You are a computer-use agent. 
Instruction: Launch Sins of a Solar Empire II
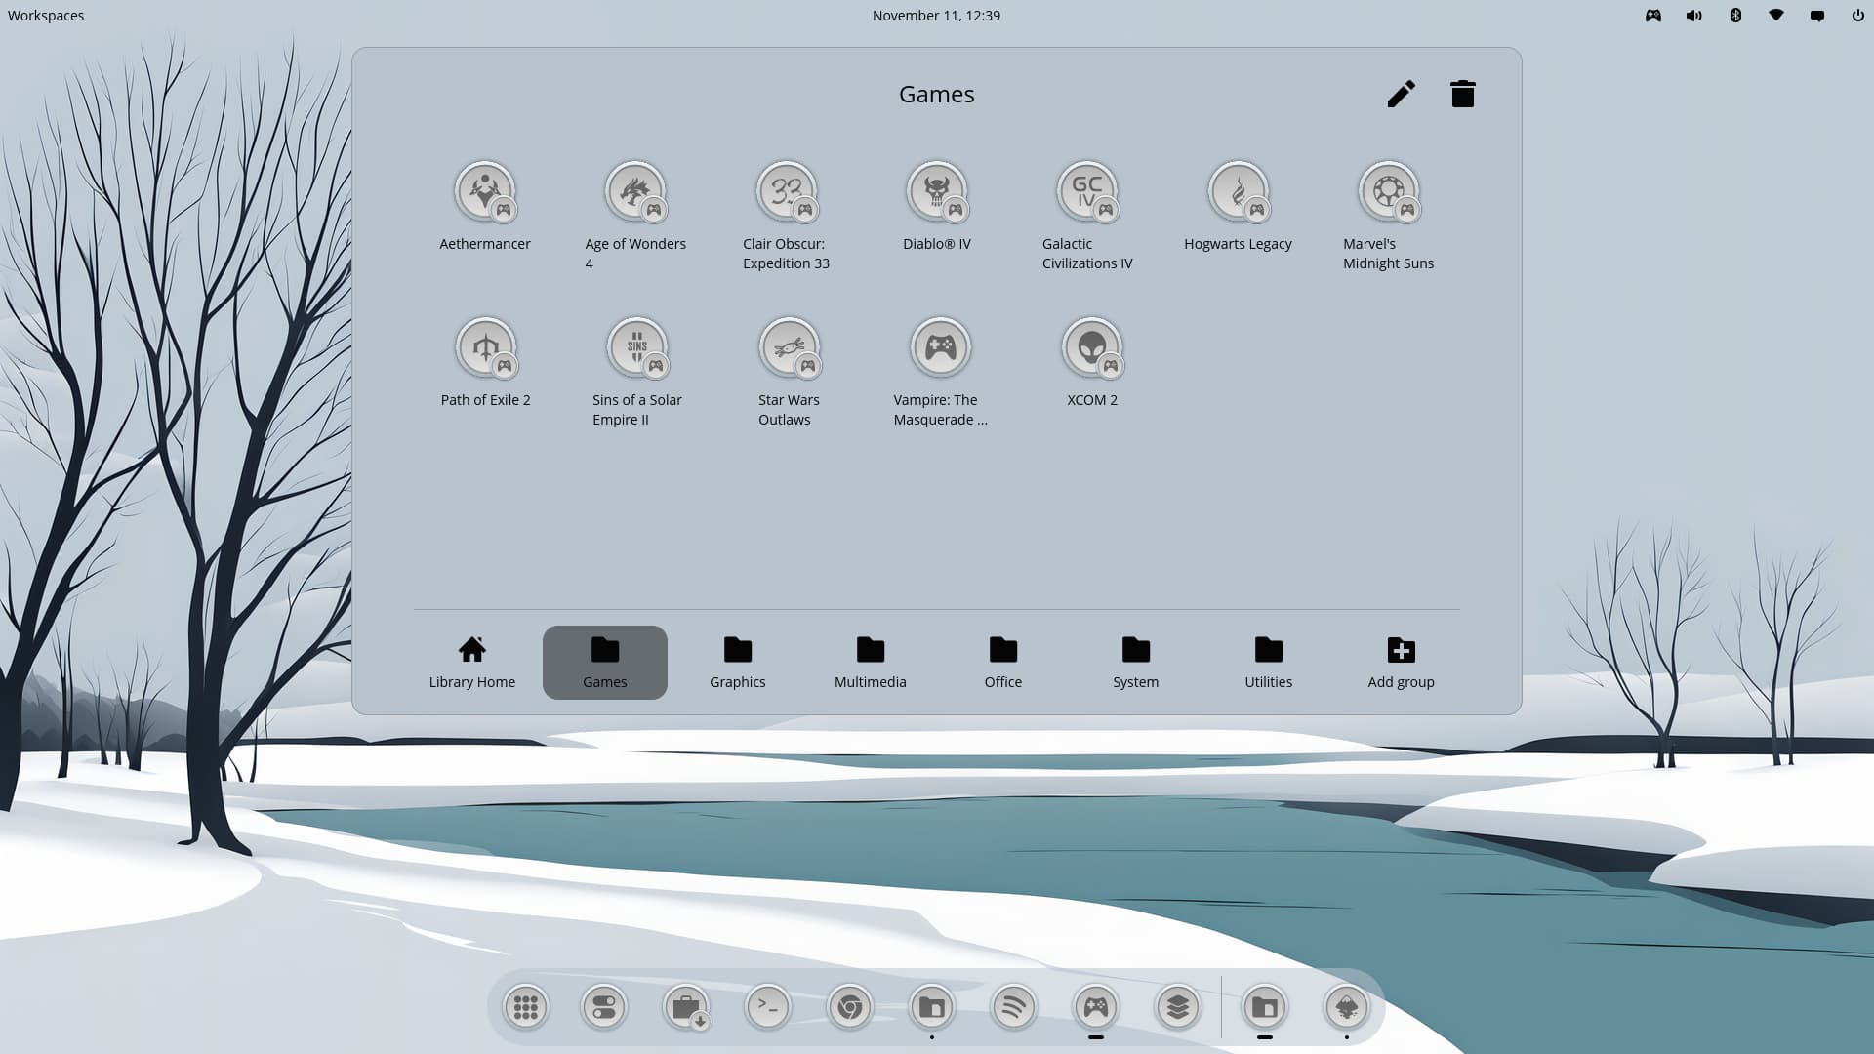(637, 348)
